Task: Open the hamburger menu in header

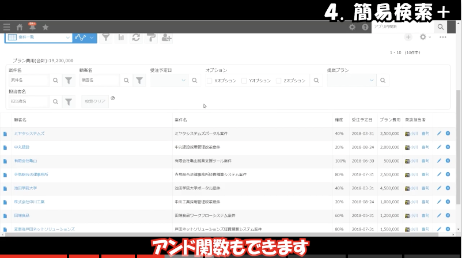Action: tap(6, 27)
